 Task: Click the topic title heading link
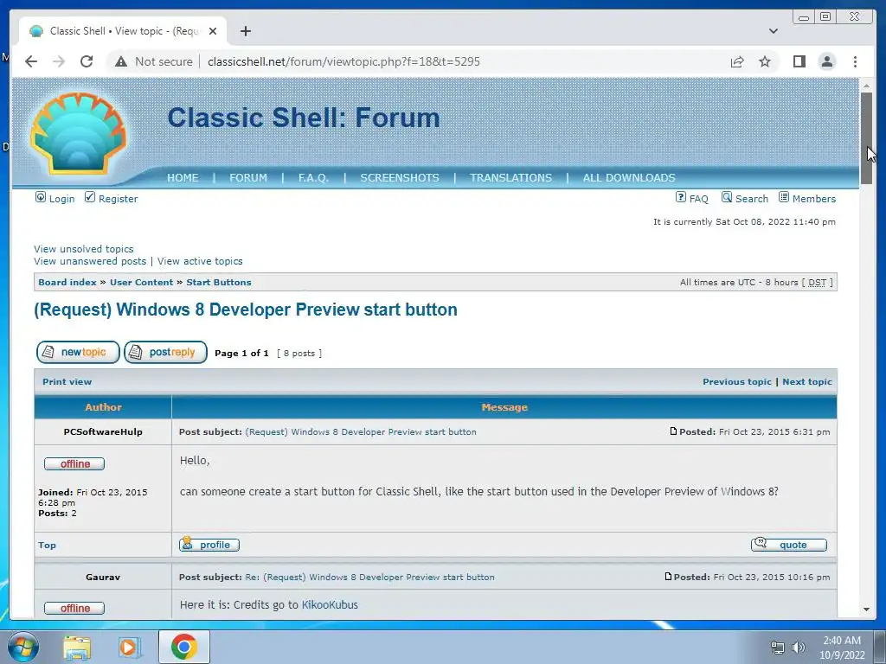[x=246, y=310]
